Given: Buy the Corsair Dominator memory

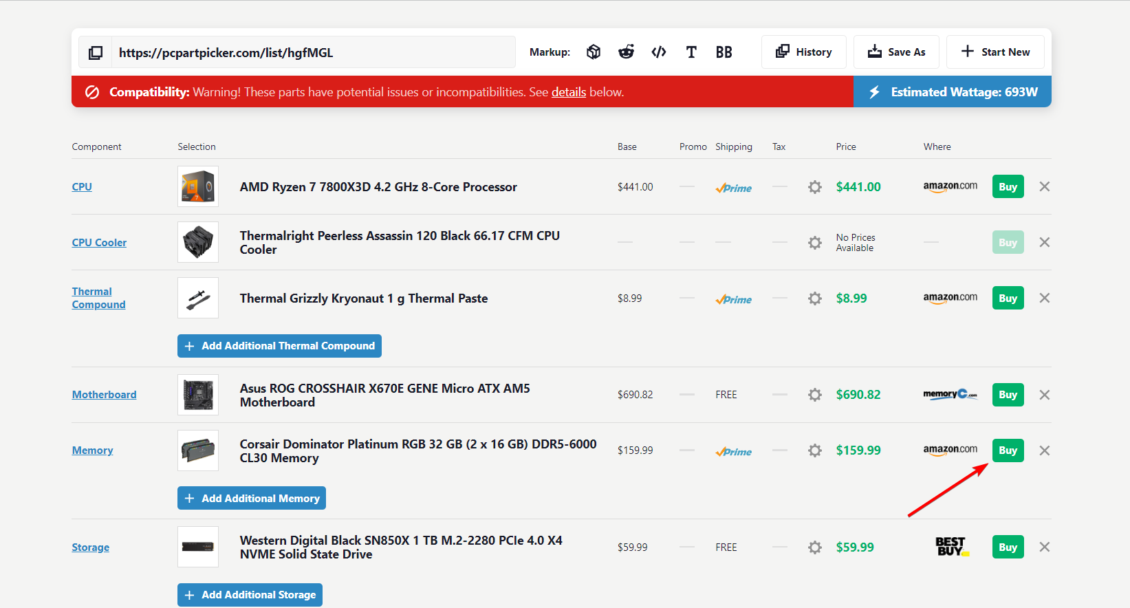Looking at the screenshot, I should (1008, 450).
